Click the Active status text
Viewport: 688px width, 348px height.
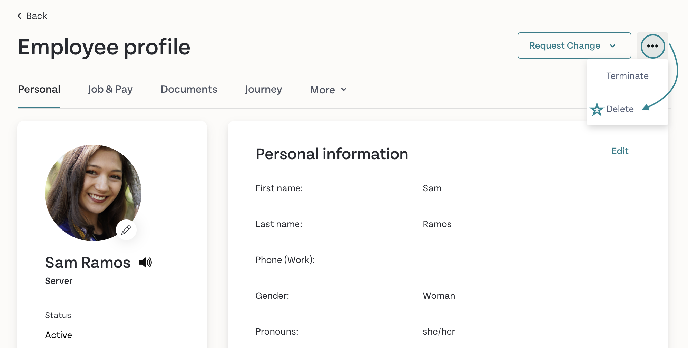point(59,335)
